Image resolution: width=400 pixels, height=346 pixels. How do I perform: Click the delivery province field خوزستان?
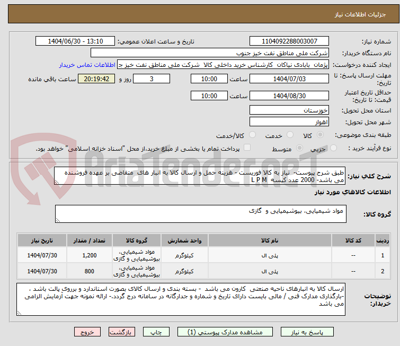coord(289,110)
